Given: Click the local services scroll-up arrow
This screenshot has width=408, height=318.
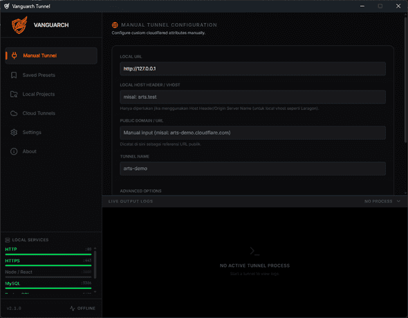Looking at the screenshot, I should [x=95, y=248].
